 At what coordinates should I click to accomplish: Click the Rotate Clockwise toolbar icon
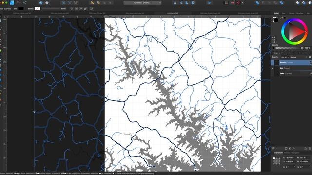point(193,3)
